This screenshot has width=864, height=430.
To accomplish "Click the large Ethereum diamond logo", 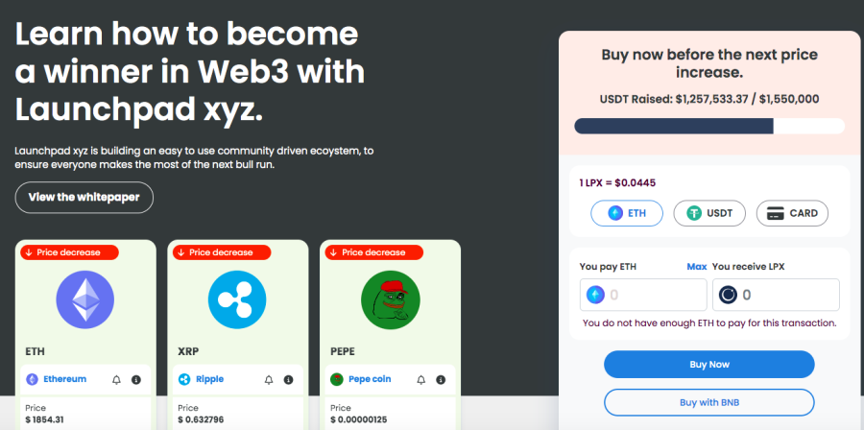I will (85, 300).
